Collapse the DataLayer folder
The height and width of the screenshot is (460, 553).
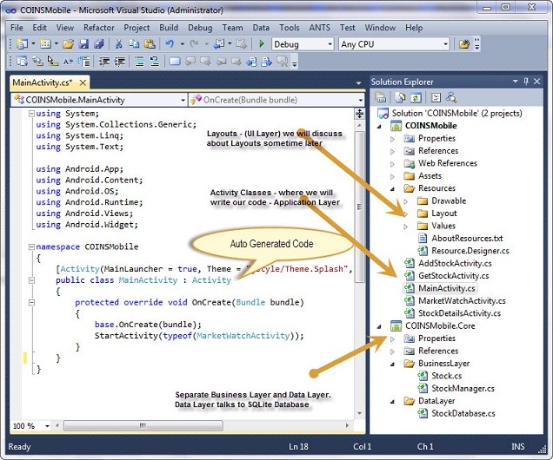(392, 402)
